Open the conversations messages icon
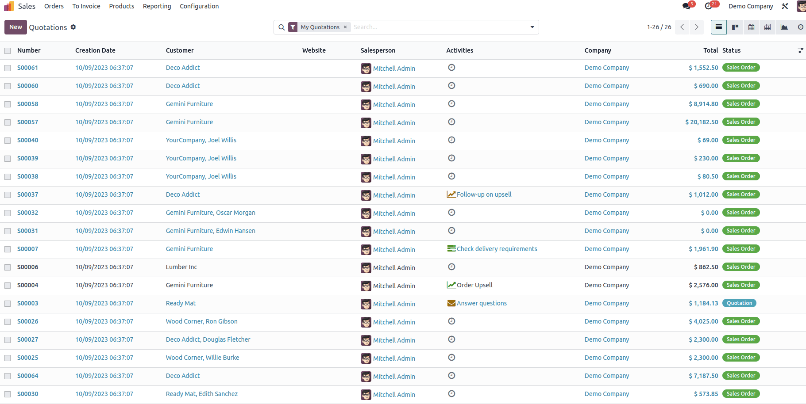 (686, 6)
